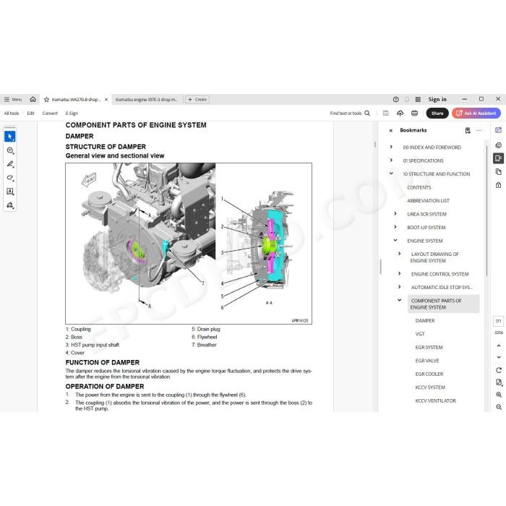Open the home screen icon
Image resolution: width=506 pixels, height=506 pixels.
point(33,100)
